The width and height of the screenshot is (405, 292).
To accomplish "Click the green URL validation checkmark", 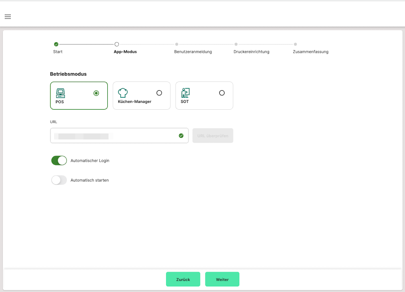I will click(181, 135).
